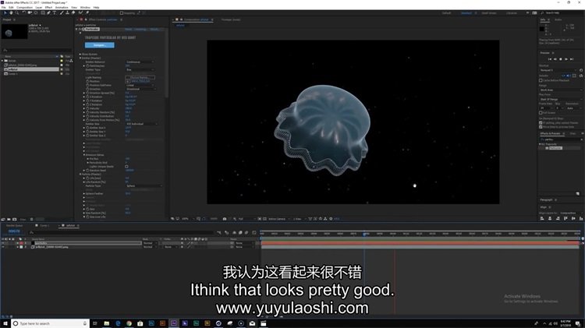Toggle Cache Before Playback checkbox
Viewport: 585px width, 328px height.
click(x=541, y=80)
